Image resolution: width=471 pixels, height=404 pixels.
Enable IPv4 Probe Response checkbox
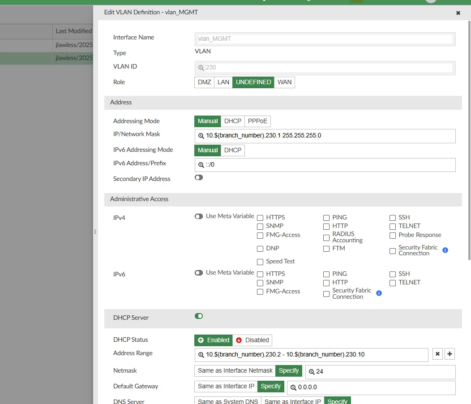393,235
